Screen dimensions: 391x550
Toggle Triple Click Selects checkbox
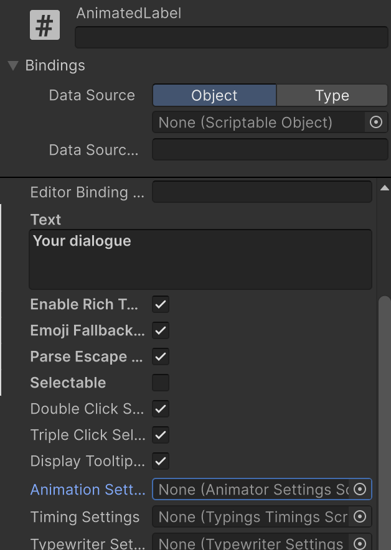click(161, 435)
